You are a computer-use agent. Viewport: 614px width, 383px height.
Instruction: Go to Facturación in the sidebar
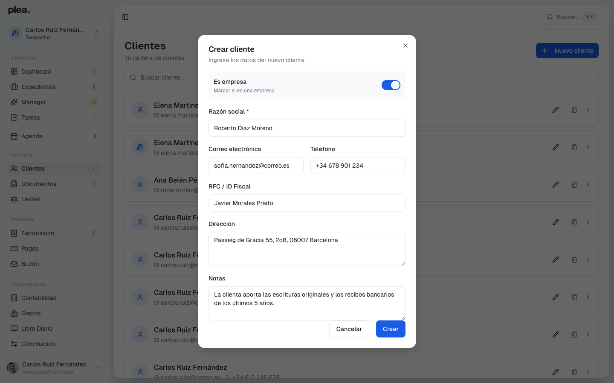pyautogui.click(x=54, y=233)
